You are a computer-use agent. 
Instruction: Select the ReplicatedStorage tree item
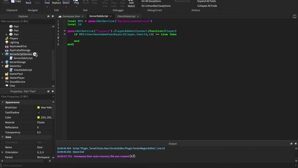[x=20, y=50]
